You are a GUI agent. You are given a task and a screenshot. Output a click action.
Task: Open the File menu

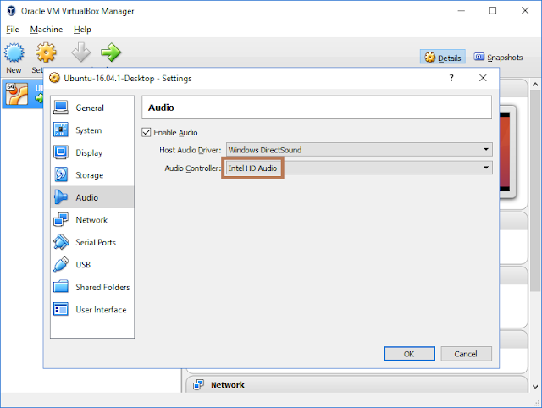[13, 30]
